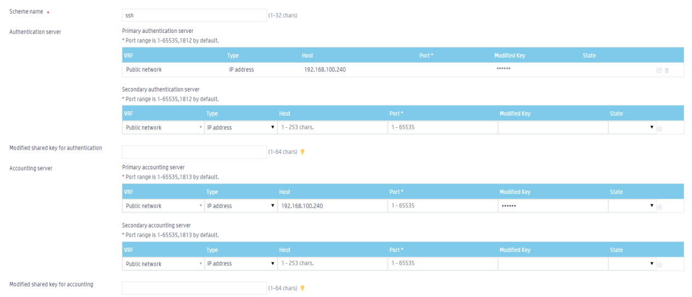Show hint for authentication shared key
692x297 pixels.
pyautogui.click(x=302, y=152)
